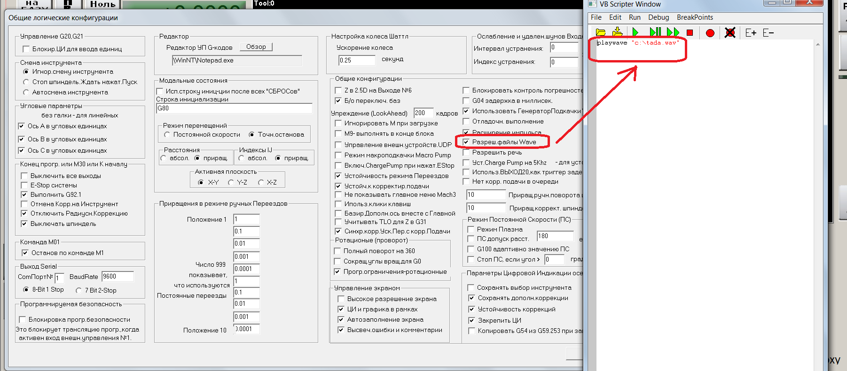Select 'абсол.' in the Расстояния group

pos(163,158)
